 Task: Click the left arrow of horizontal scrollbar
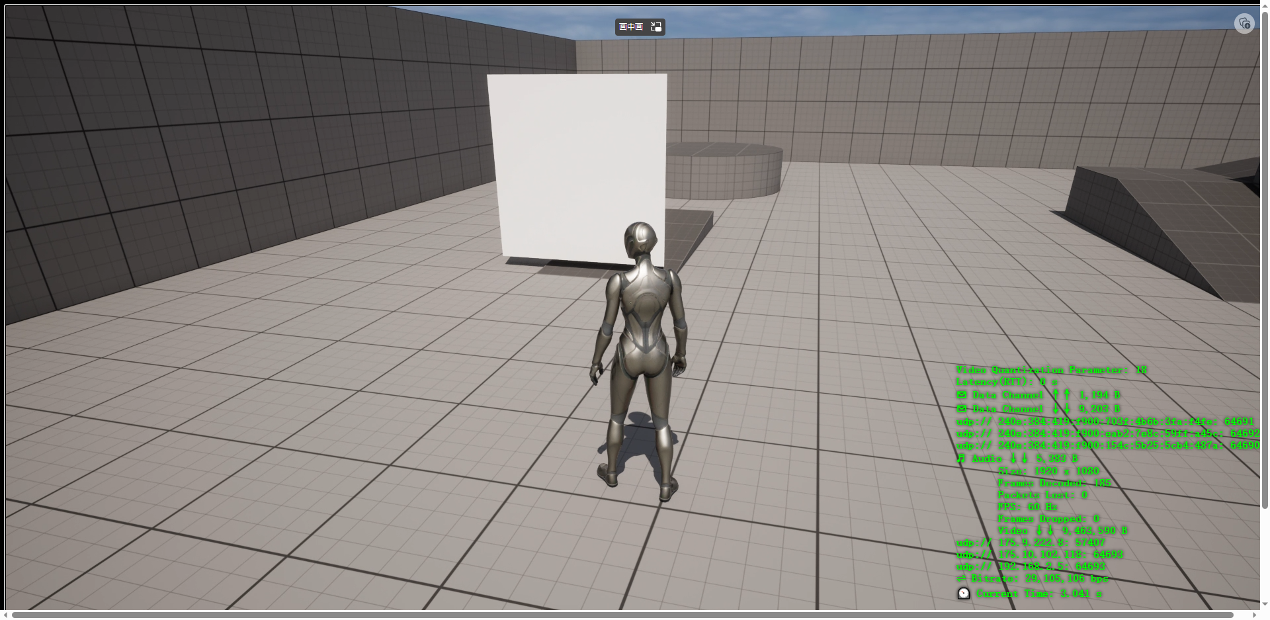pyautogui.click(x=6, y=615)
